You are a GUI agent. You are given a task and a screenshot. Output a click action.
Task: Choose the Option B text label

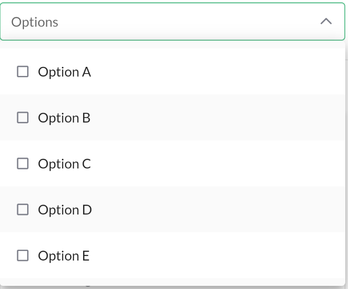click(x=64, y=118)
